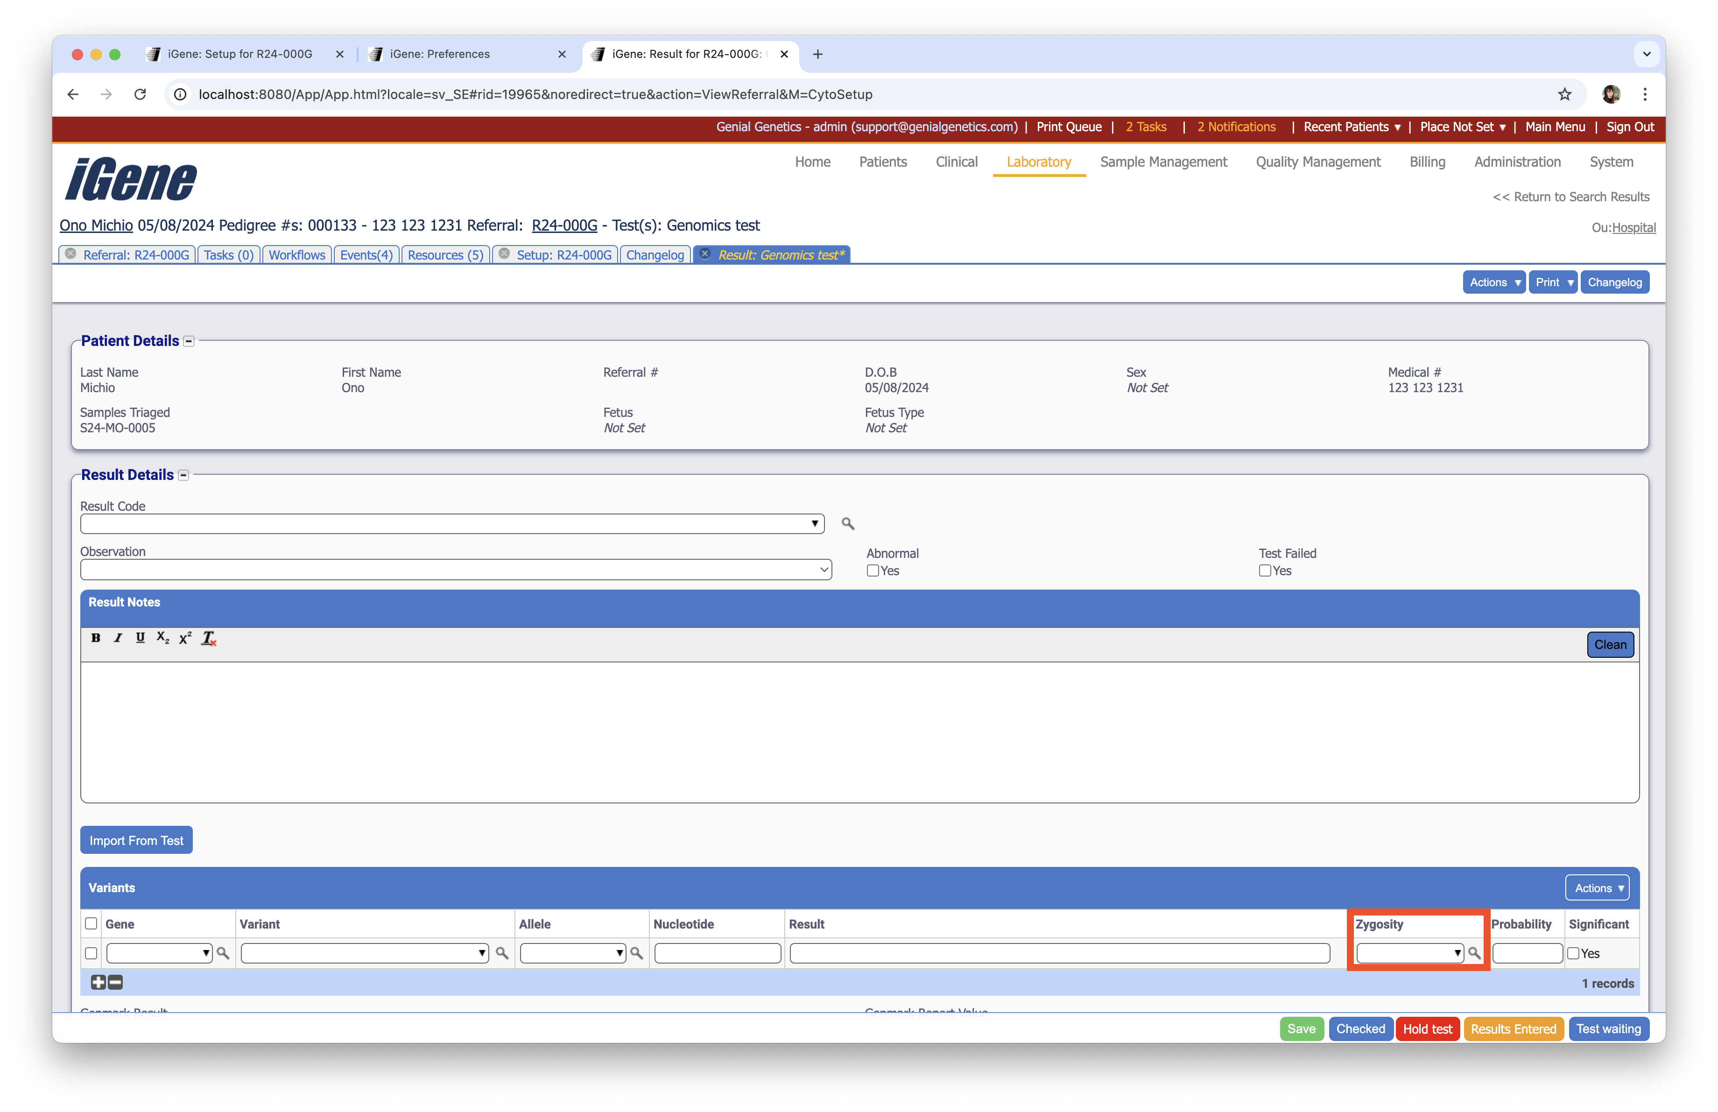This screenshot has height=1112, width=1718.
Task: Click the remove formatting icon
Action: tap(209, 638)
